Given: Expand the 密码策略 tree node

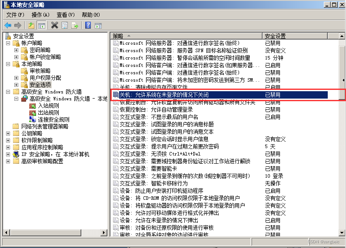Looking at the screenshot, I should click(17, 50).
